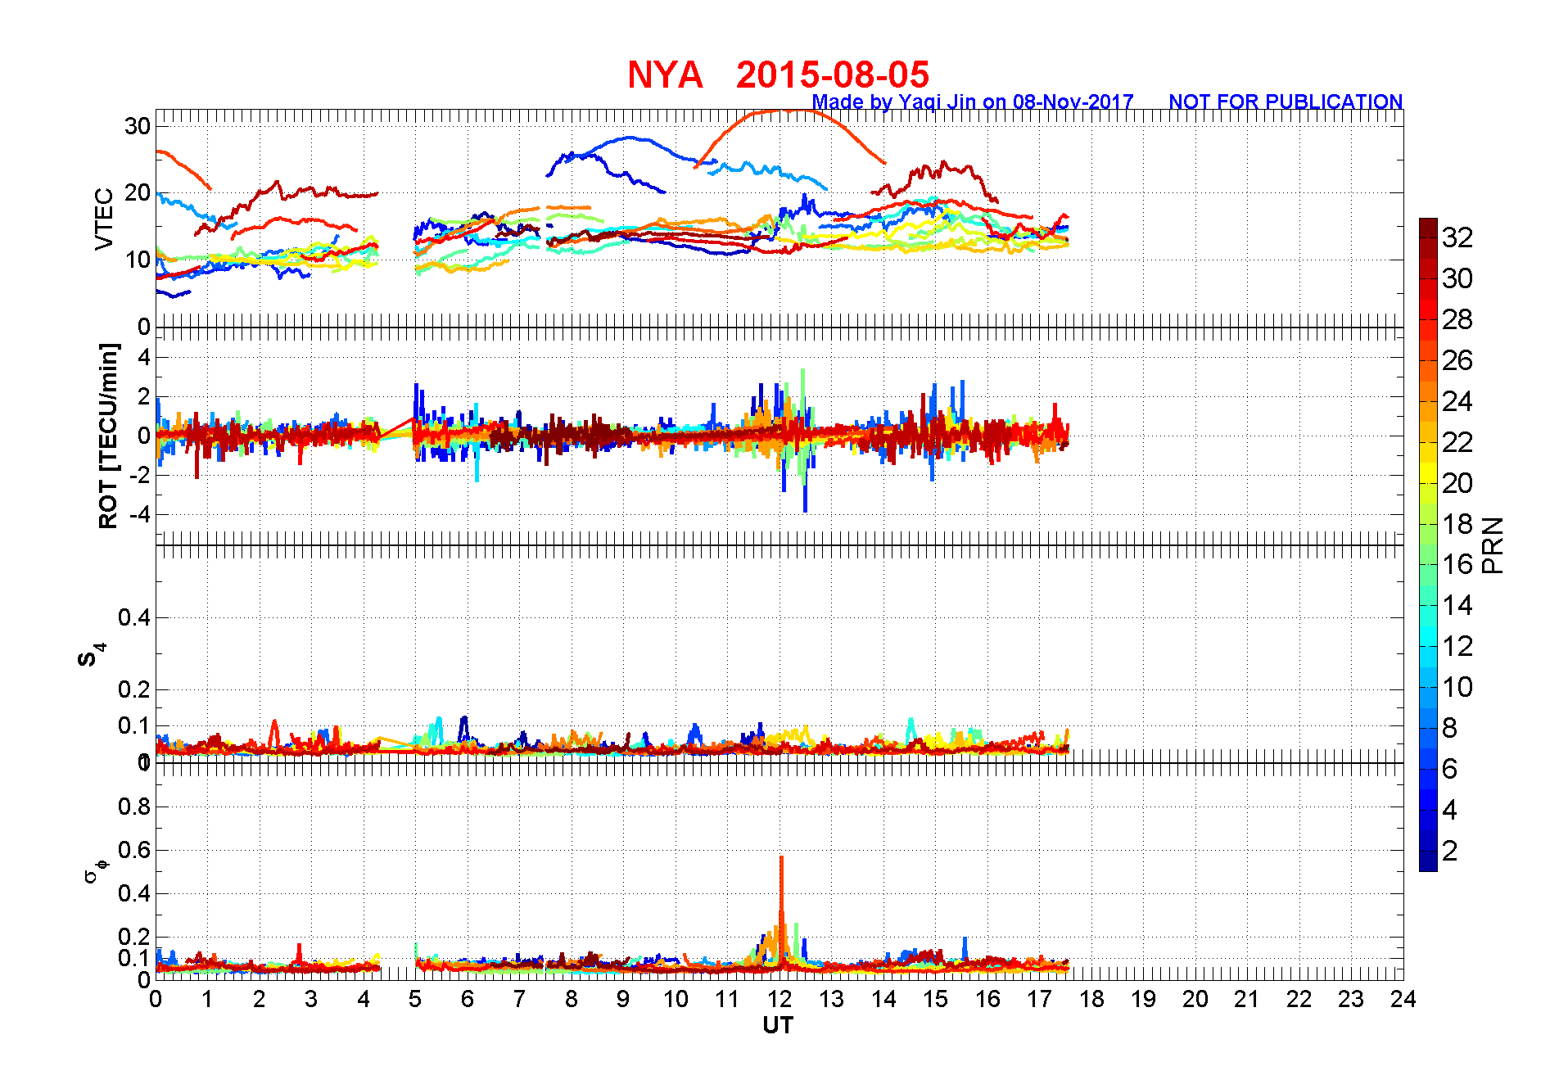Click the "ROT [TECU/min]" axis label
Screen dimensions: 1559x1089
(x=108, y=436)
